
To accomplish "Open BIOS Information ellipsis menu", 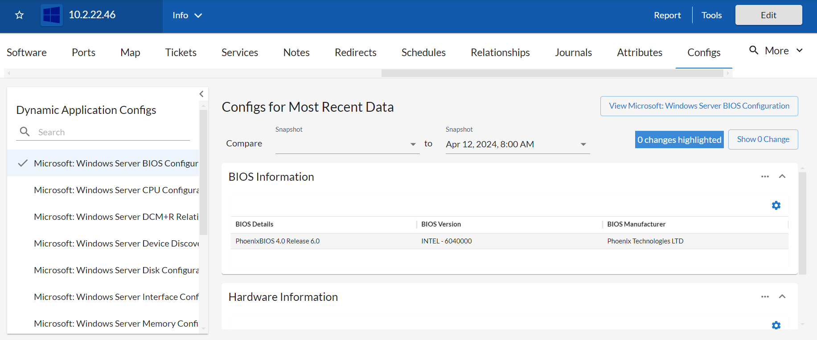I will coord(765,177).
